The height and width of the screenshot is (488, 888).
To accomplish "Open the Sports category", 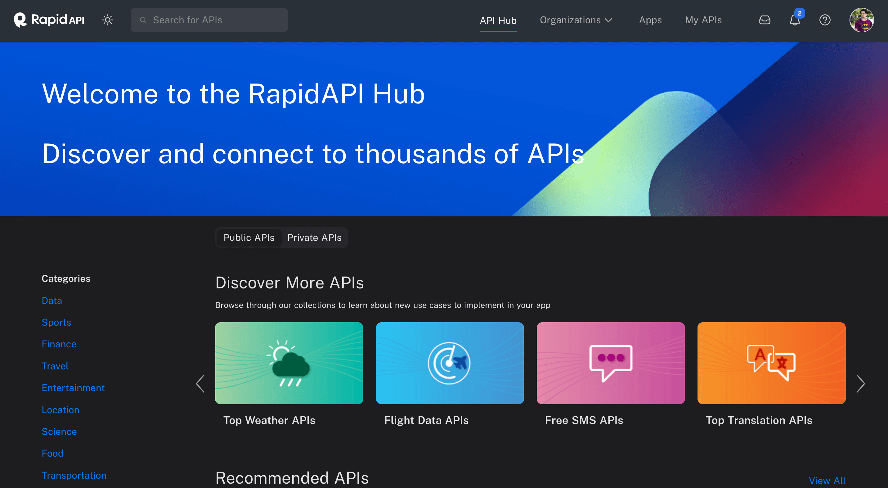I will pos(56,322).
